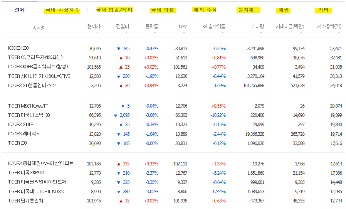This screenshot has width=346, height=209.
Task: Click the 종목명 column header
Action: tap(39, 28)
